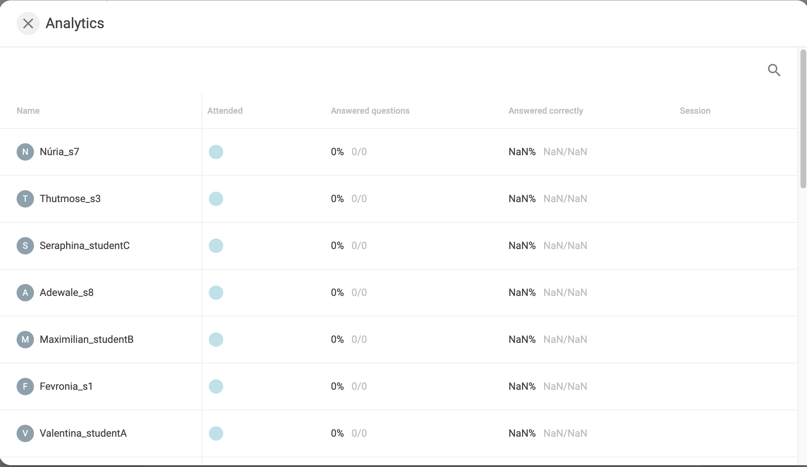Viewport: 807px width, 467px height.
Task: Click the vertical scrollbar thumb
Action: [x=803, y=119]
